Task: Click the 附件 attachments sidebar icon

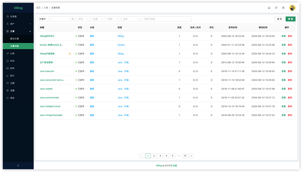Action: point(7,68)
